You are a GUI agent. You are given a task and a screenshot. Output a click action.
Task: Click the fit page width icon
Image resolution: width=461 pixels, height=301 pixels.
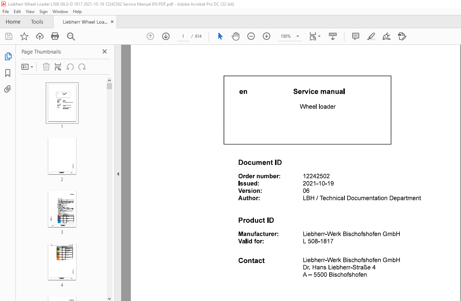pyautogui.click(x=313, y=36)
